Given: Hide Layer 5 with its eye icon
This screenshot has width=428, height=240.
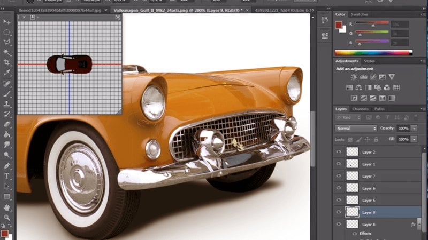Looking at the screenshot, I should click(x=338, y=200).
